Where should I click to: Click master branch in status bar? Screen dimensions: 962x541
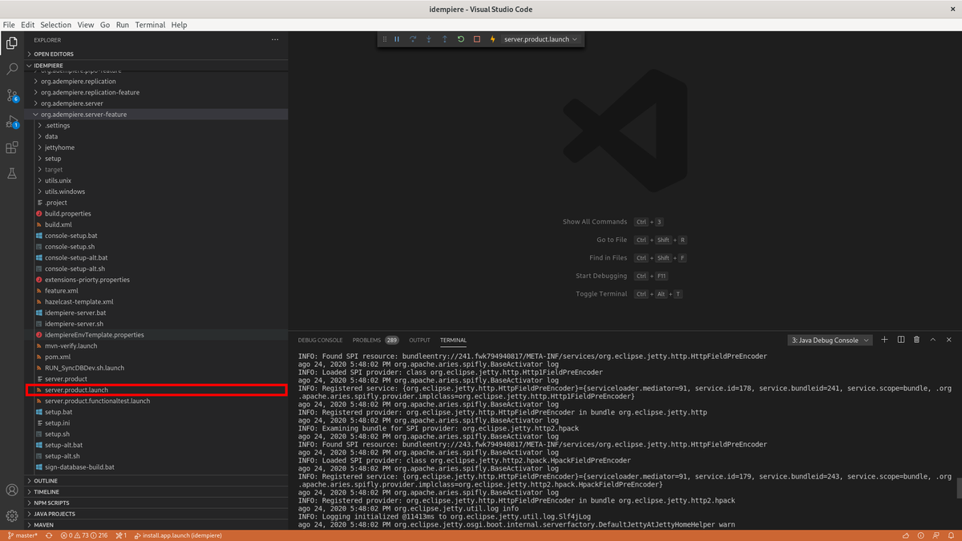(22, 535)
